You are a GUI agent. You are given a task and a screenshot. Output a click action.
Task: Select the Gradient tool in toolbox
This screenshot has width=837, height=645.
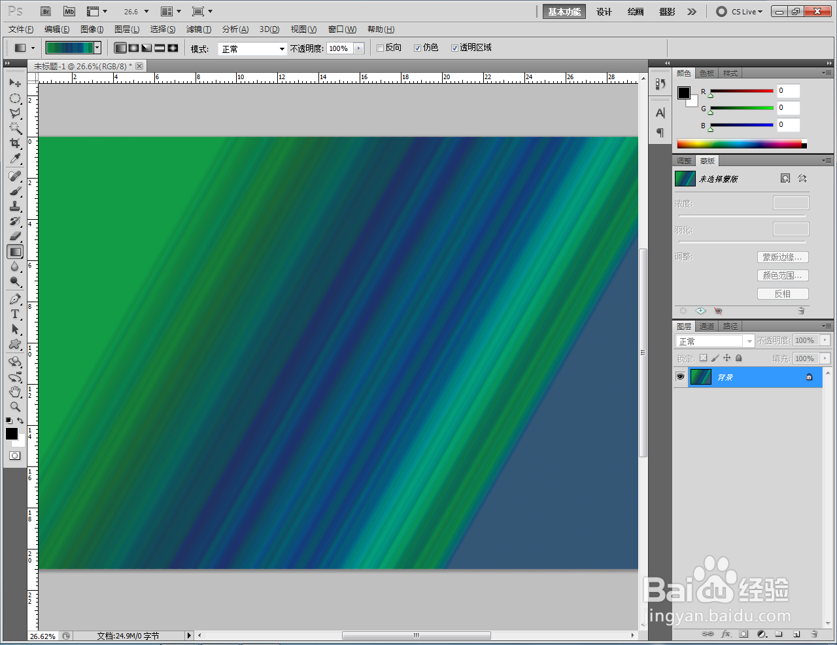coord(15,251)
